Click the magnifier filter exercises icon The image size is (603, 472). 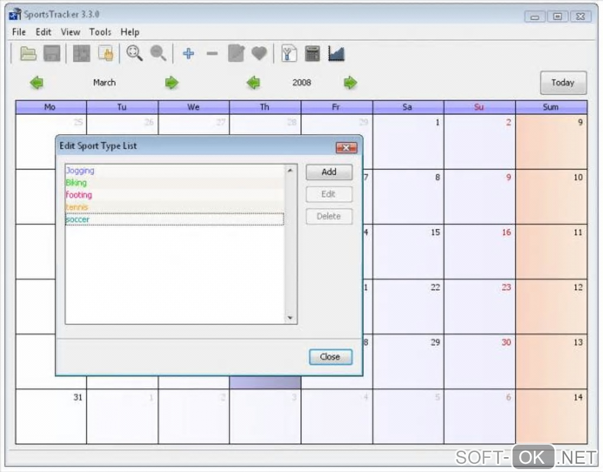pos(135,53)
